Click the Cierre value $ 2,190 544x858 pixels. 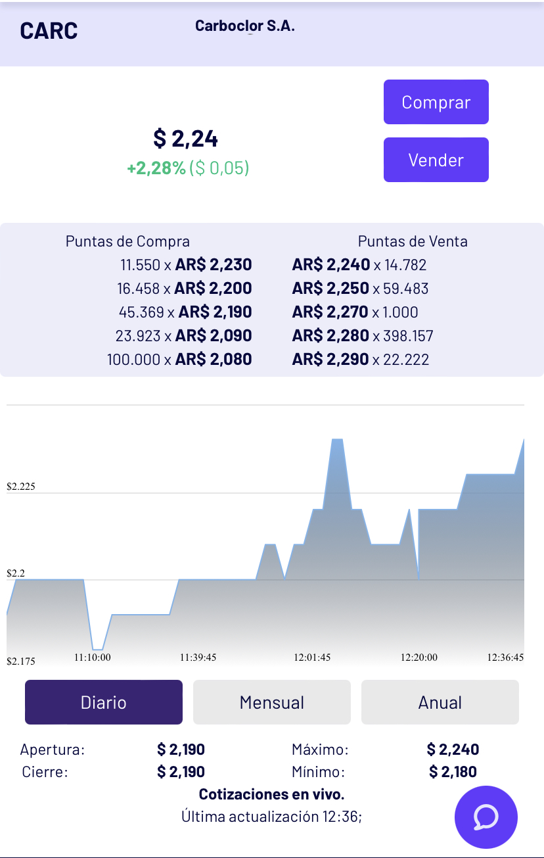[181, 772]
